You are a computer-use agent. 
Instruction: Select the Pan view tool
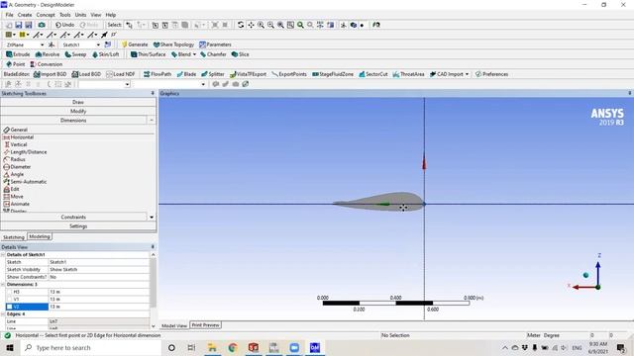pyautogui.click(x=251, y=25)
